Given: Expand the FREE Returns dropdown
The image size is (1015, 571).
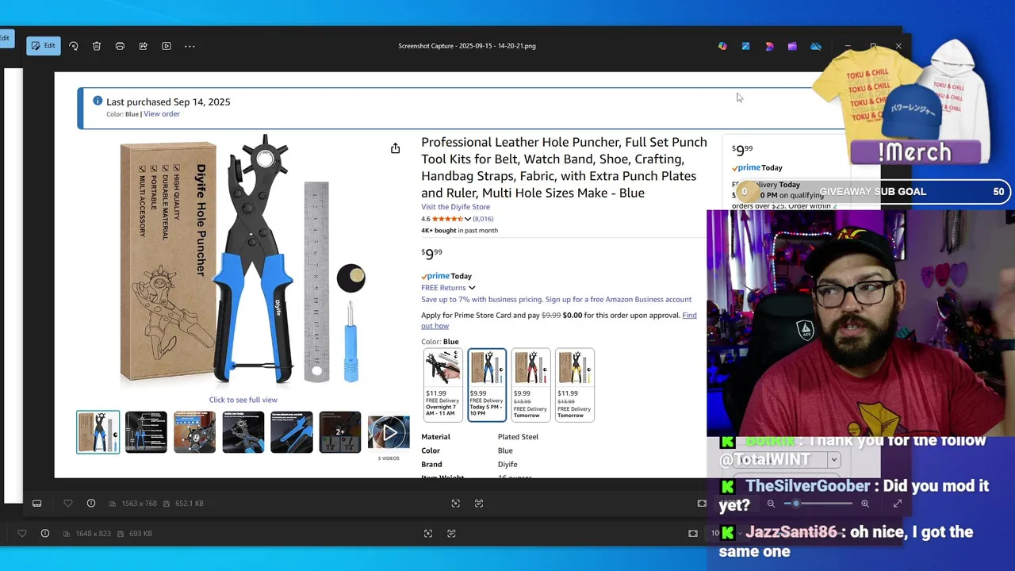Looking at the screenshot, I should click(471, 288).
